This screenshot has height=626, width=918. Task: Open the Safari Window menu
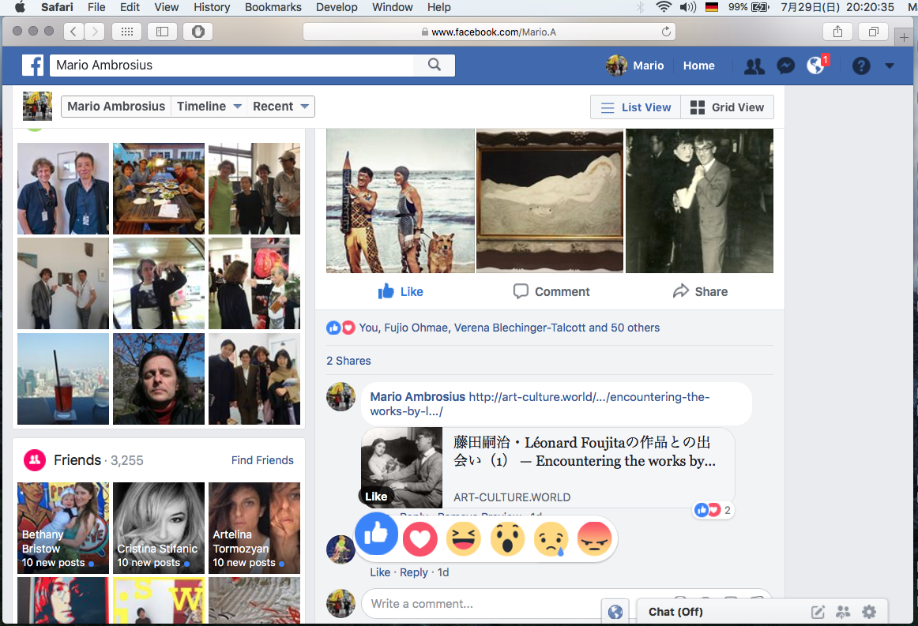click(393, 7)
